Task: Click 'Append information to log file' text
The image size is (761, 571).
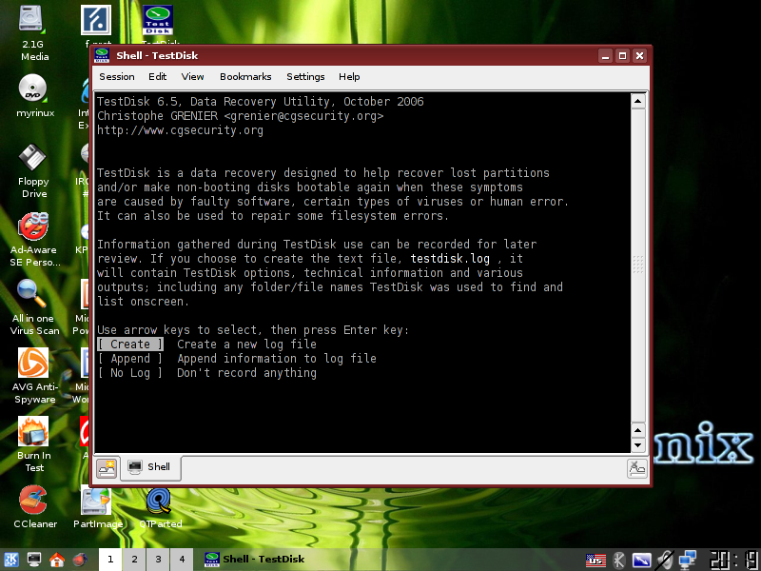Action: coord(277,359)
